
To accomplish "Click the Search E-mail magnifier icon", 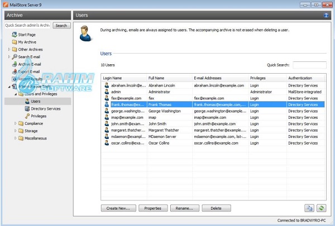I will pos(14,57).
